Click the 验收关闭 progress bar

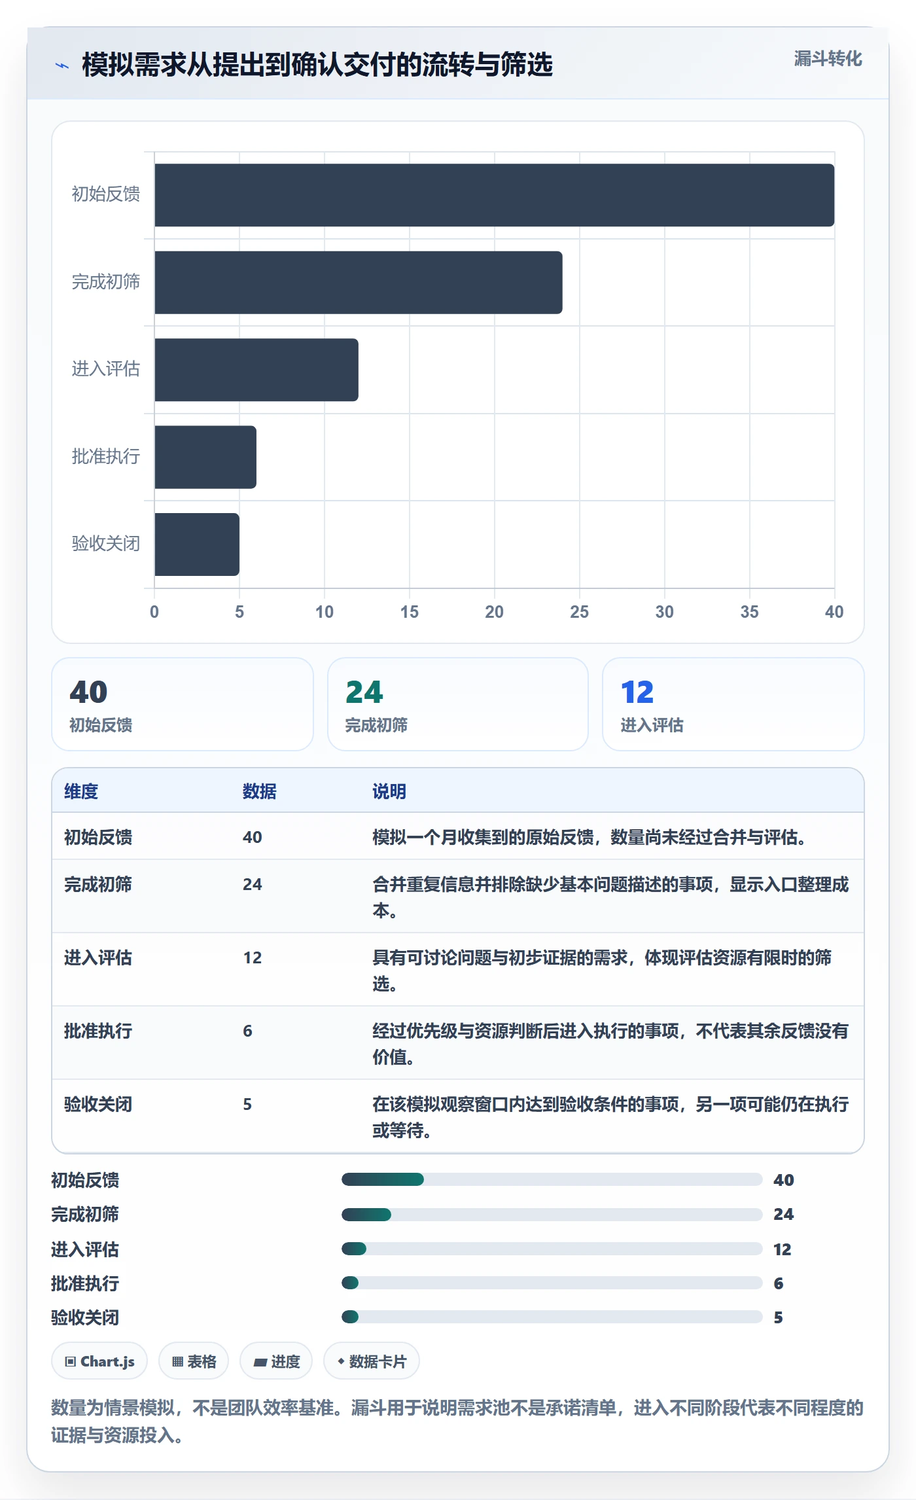click(552, 1317)
